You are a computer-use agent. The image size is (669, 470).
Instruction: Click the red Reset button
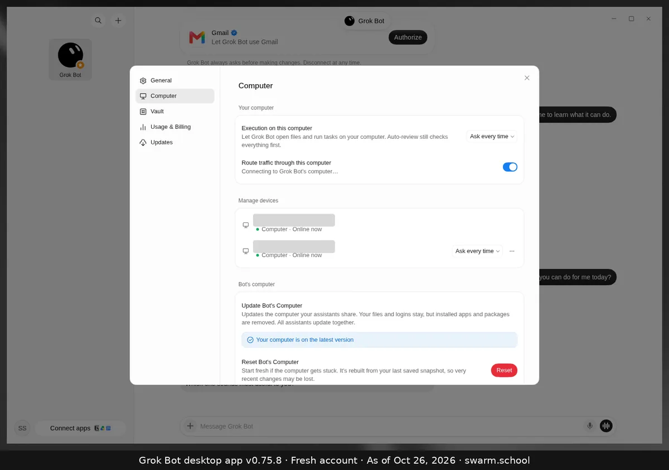point(504,370)
